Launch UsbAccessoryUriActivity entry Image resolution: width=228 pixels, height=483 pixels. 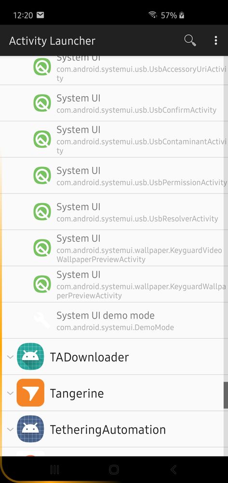tap(114, 71)
